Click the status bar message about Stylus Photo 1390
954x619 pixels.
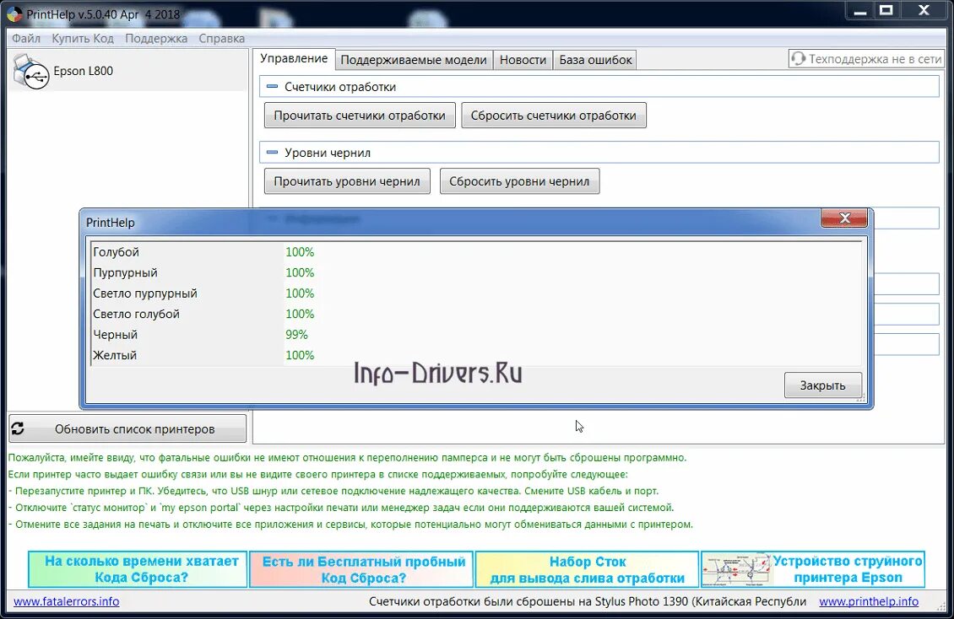pyautogui.click(x=588, y=601)
